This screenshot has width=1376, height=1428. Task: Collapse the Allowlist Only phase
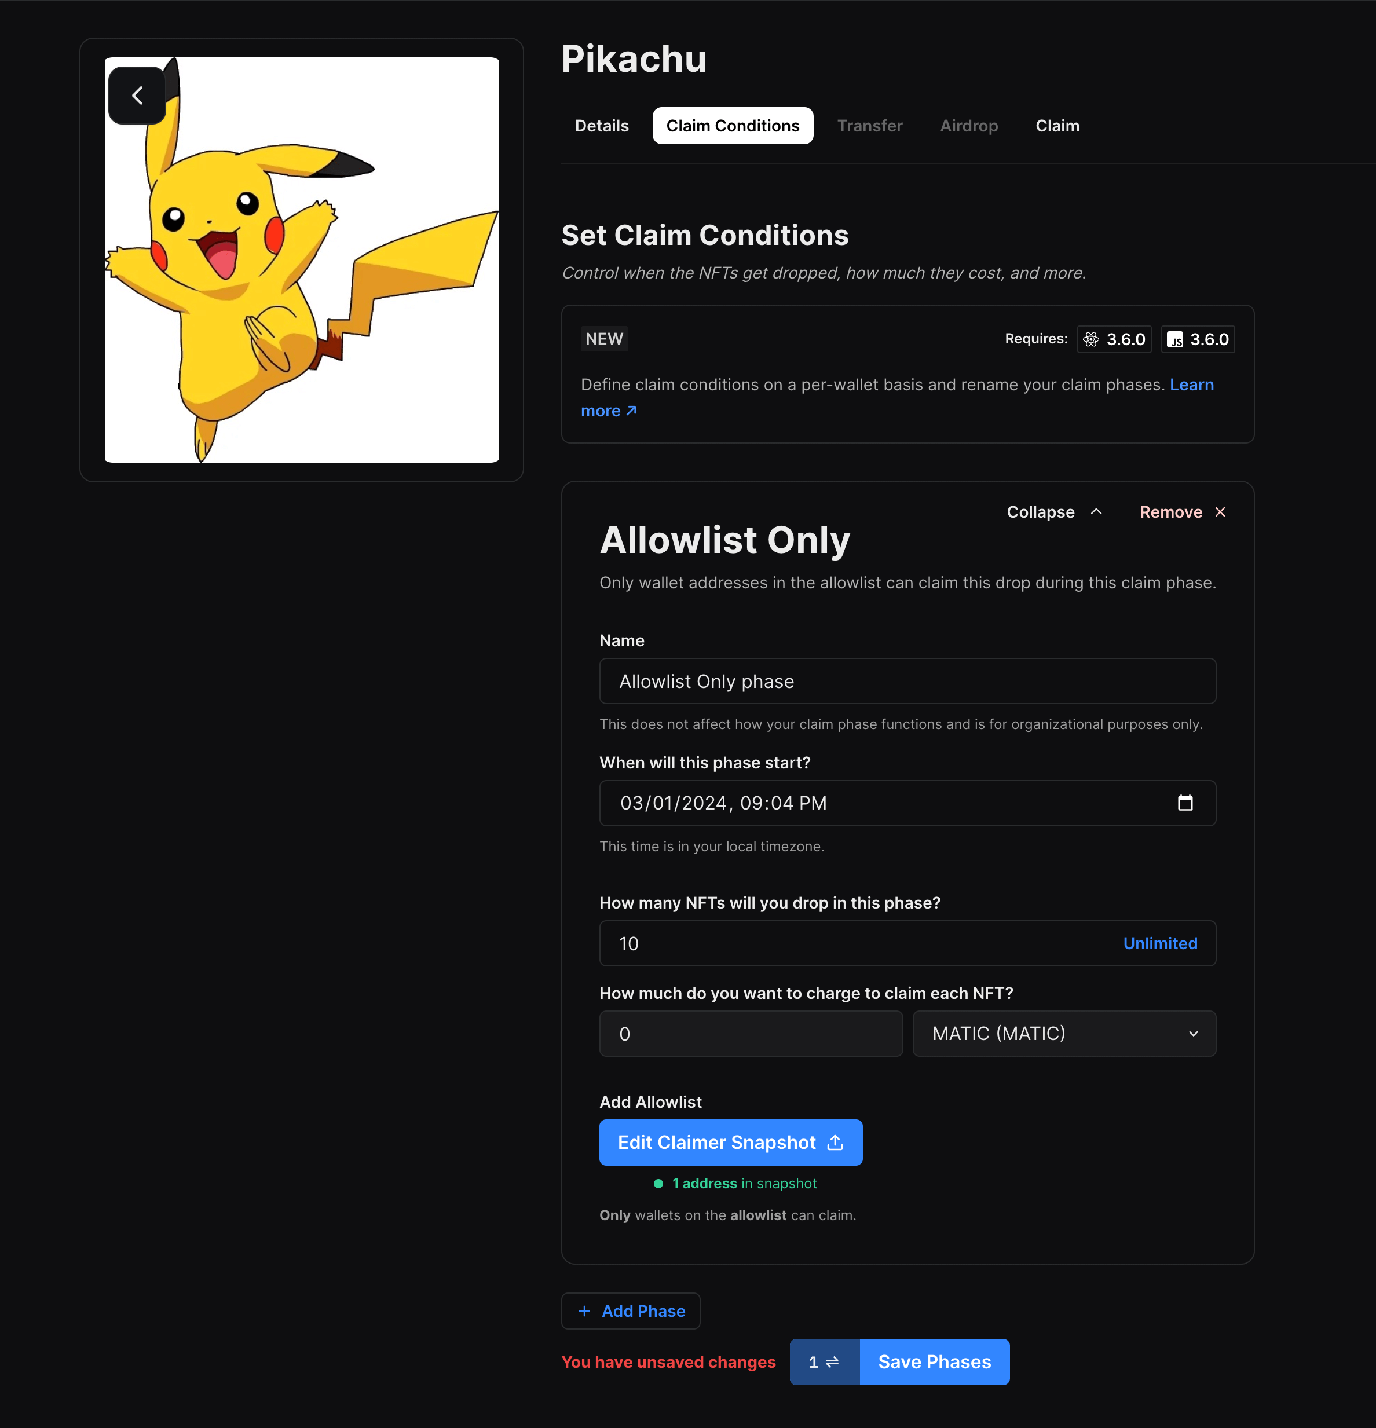pos(1054,512)
